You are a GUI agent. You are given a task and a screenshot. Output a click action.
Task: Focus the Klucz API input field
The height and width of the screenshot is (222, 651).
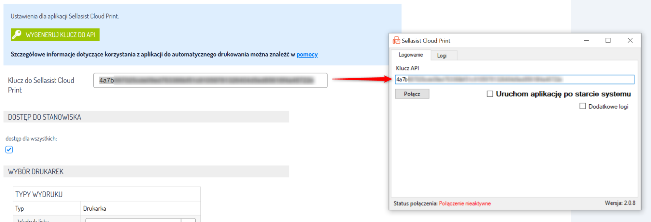[515, 80]
